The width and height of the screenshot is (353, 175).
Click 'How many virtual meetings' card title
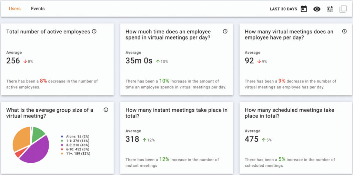click(x=289, y=35)
